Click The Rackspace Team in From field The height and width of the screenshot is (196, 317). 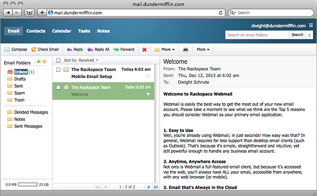199,69
